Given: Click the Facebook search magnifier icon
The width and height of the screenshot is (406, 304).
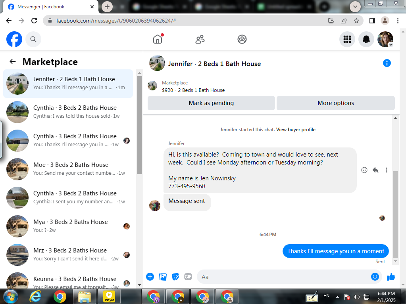Looking at the screenshot, I should click(33, 39).
